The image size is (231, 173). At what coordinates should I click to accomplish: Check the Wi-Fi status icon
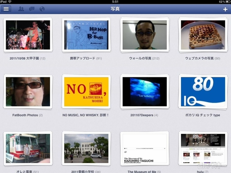tap(10, 2)
